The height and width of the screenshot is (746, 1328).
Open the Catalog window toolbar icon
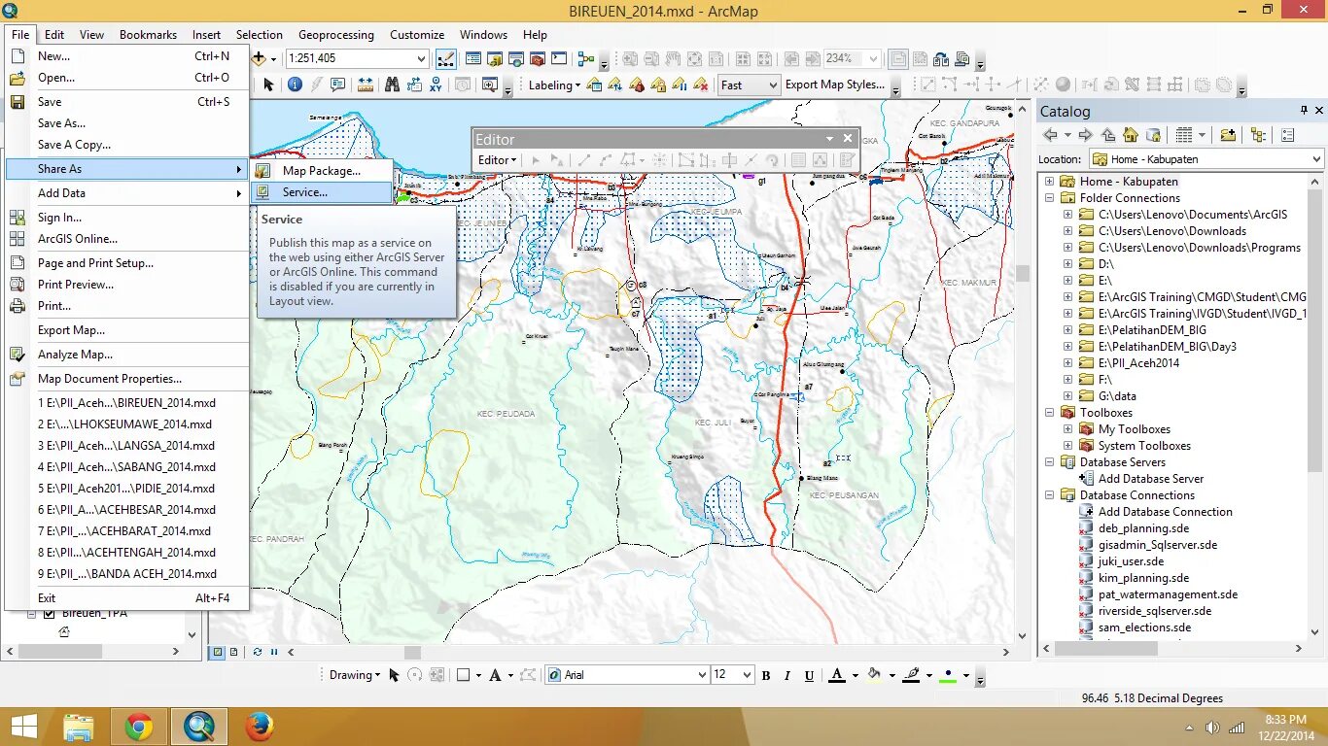pyautogui.click(x=495, y=58)
